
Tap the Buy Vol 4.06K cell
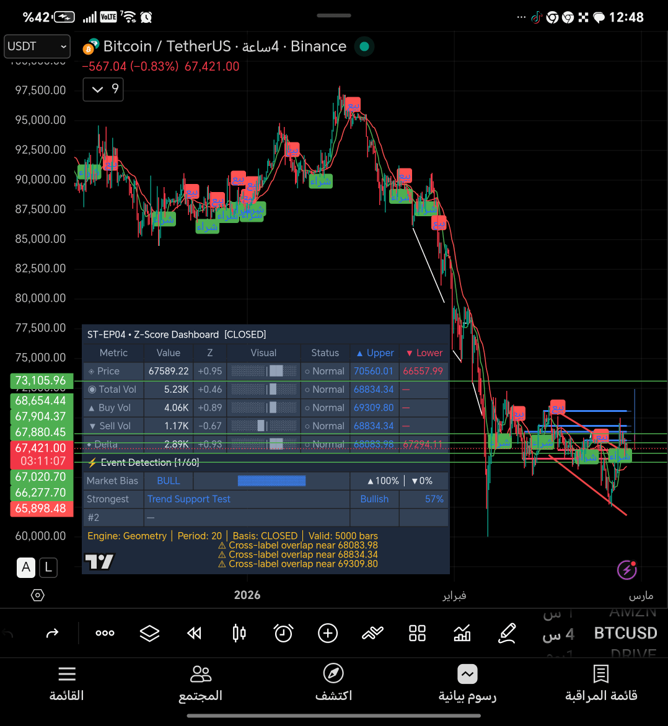click(x=169, y=408)
